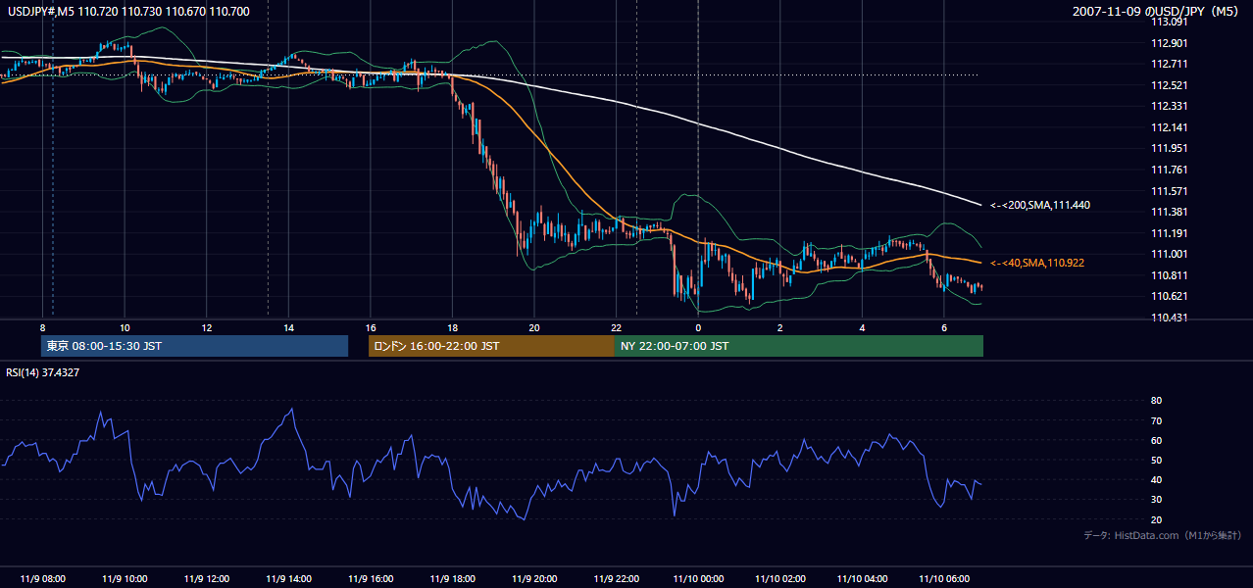Click the HistData.com data source credit
This screenshot has height=588, width=1253.
coord(1163,535)
